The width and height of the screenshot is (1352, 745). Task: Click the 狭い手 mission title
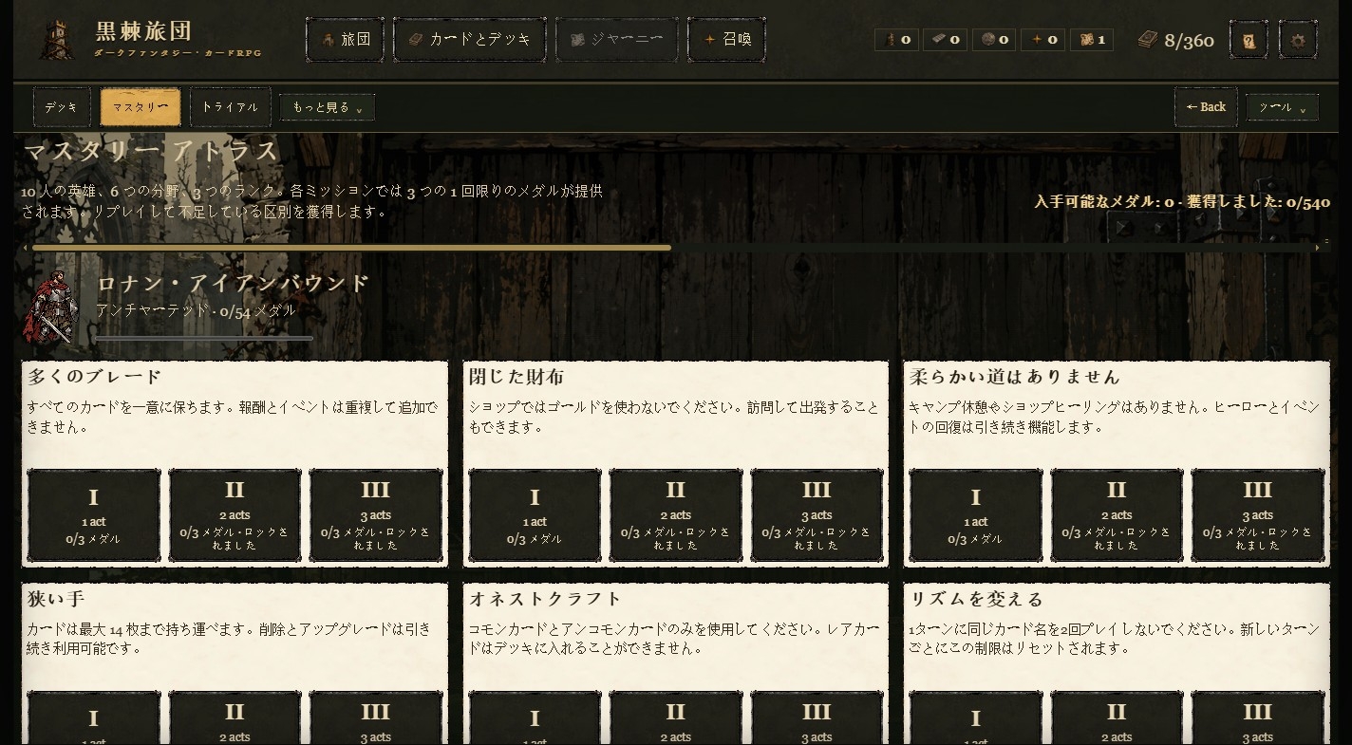(x=56, y=599)
